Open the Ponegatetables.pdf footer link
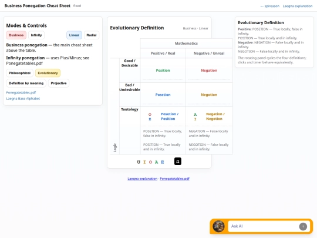This screenshot has height=238, width=317. point(175,179)
